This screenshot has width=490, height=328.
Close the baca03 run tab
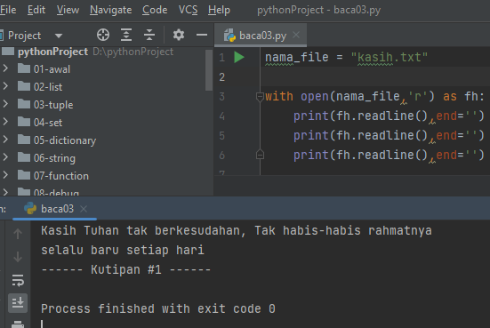click(x=84, y=209)
